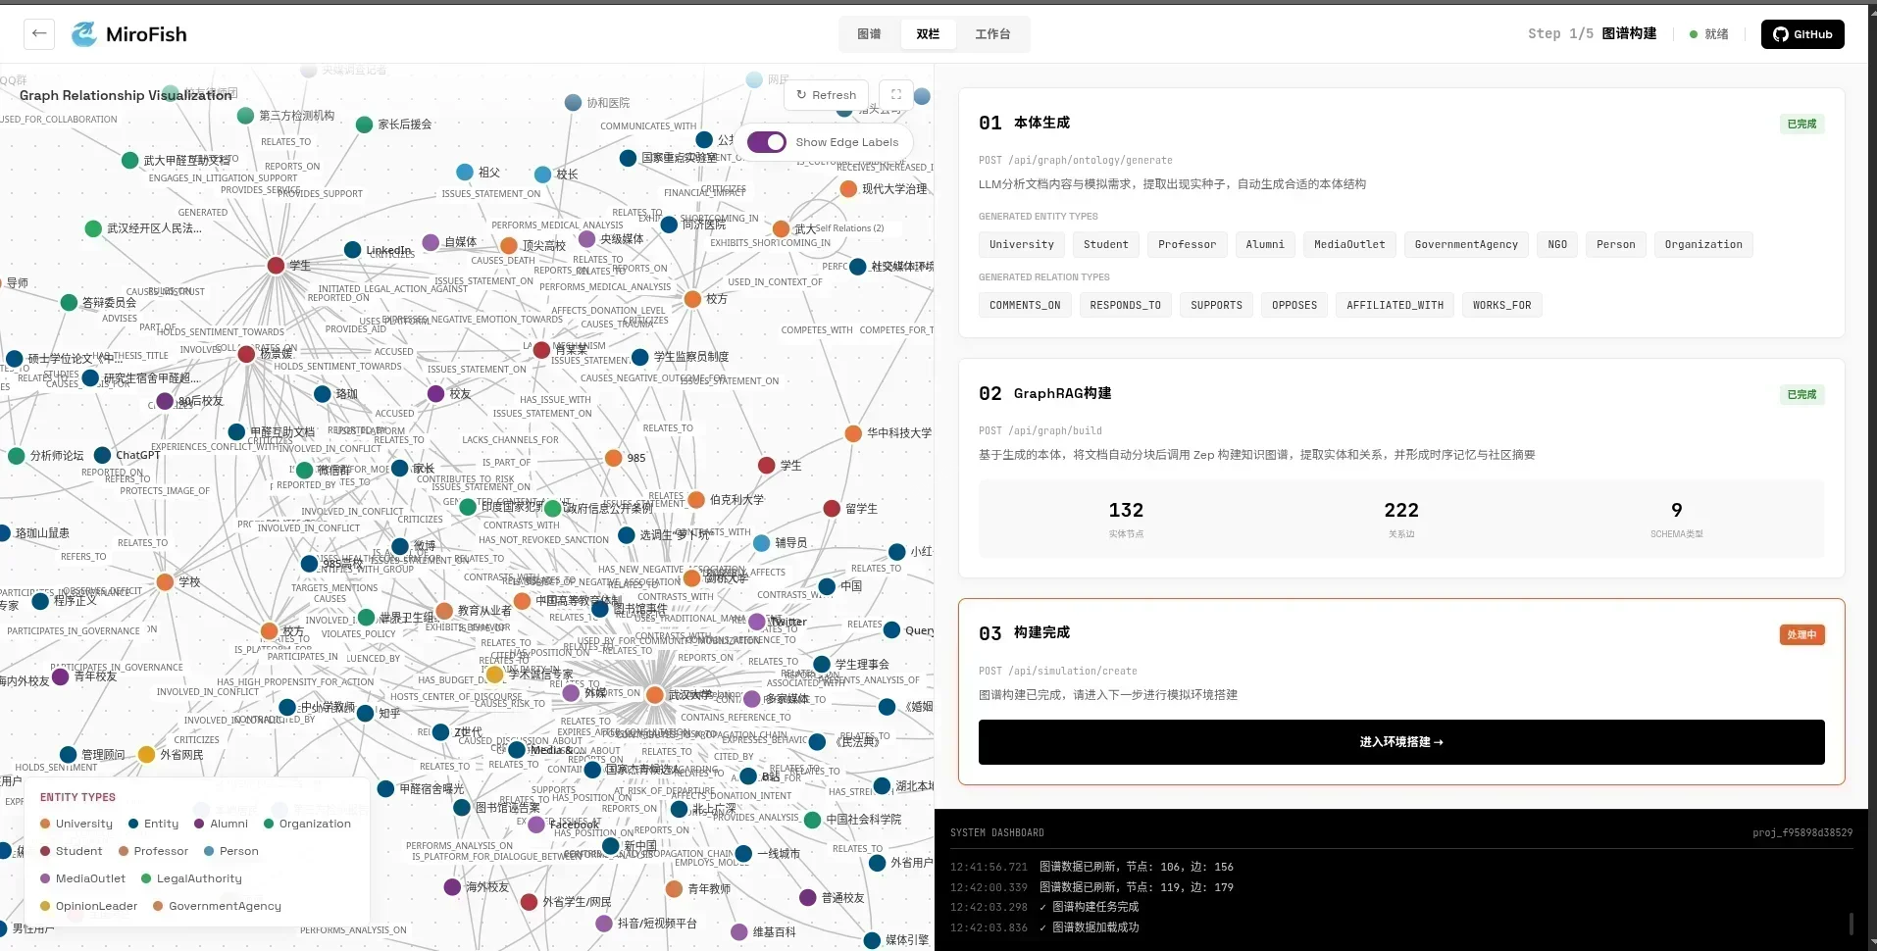Open the GitHub link button
This screenshot has height=951, width=1877.
(x=1801, y=34)
